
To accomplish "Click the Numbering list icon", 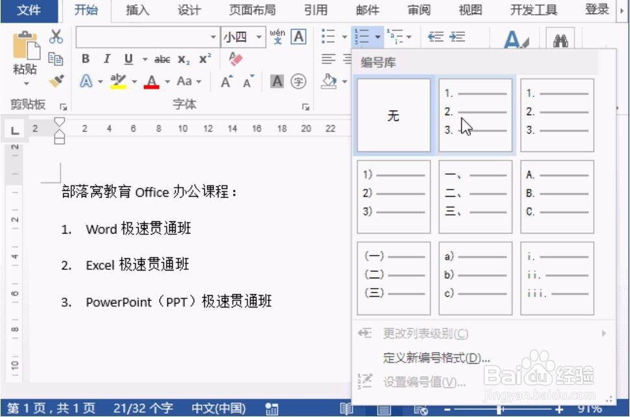I will [361, 36].
